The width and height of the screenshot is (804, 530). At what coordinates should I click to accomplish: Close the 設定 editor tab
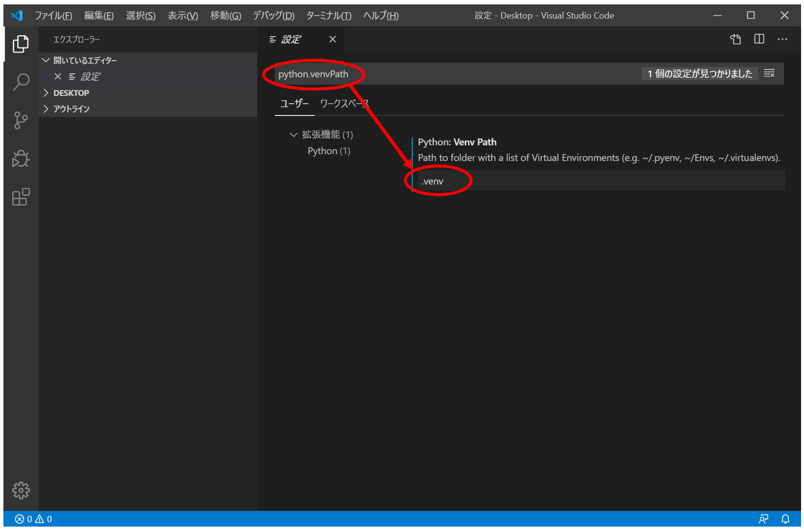[332, 39]
